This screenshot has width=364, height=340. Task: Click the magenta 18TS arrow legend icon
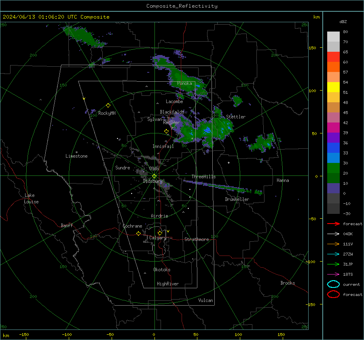(x=333, y=275)
